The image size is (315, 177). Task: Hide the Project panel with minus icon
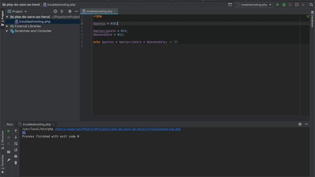76,11
